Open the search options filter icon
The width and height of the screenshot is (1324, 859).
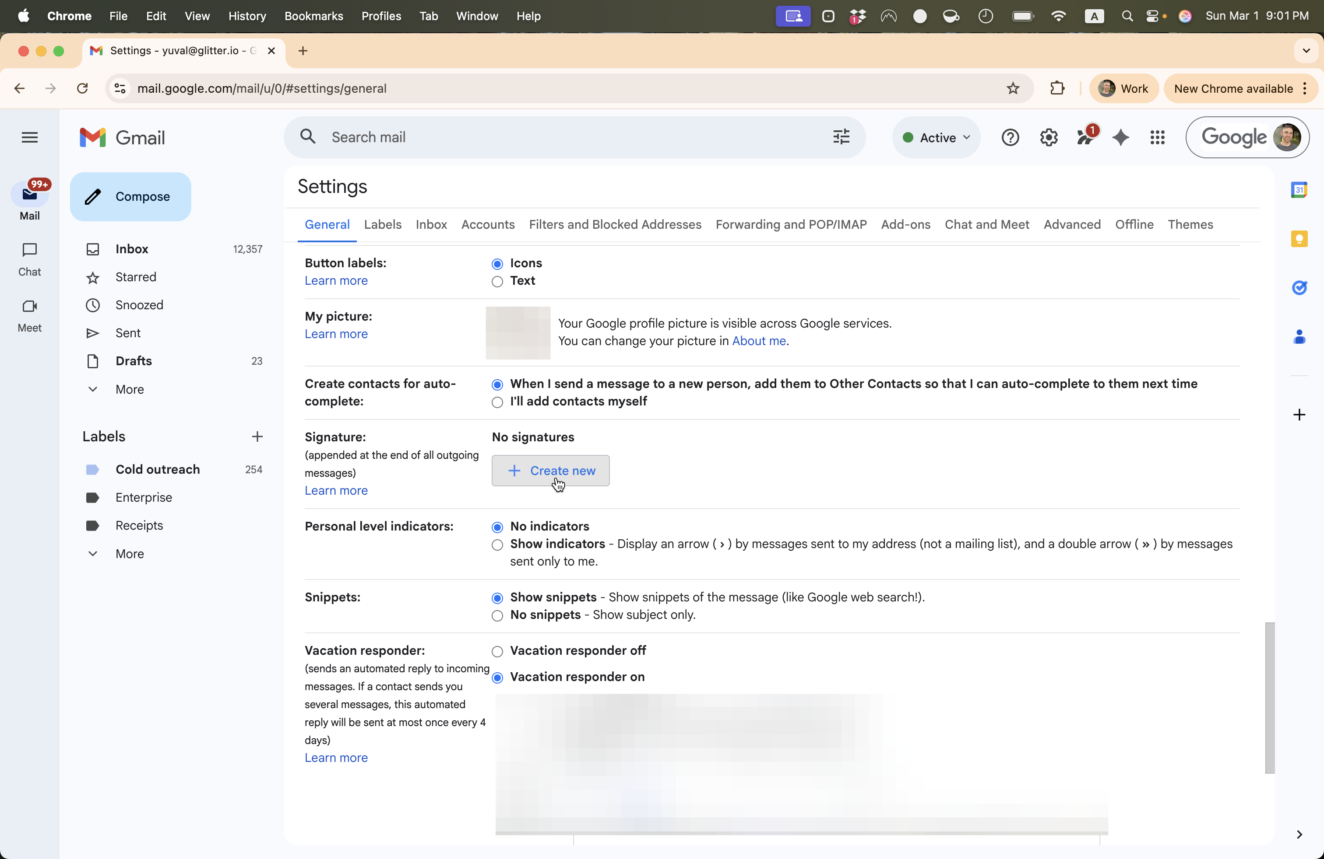(x=841, y=137)
